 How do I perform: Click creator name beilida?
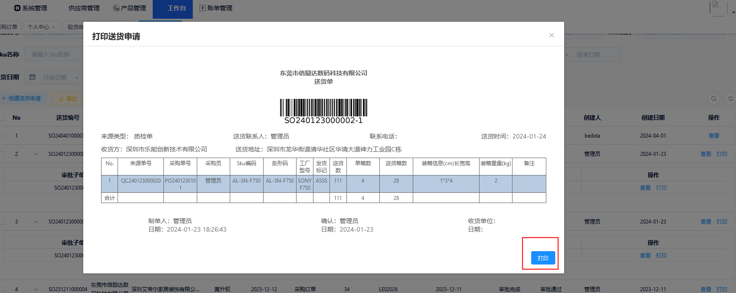click(592, 136)
